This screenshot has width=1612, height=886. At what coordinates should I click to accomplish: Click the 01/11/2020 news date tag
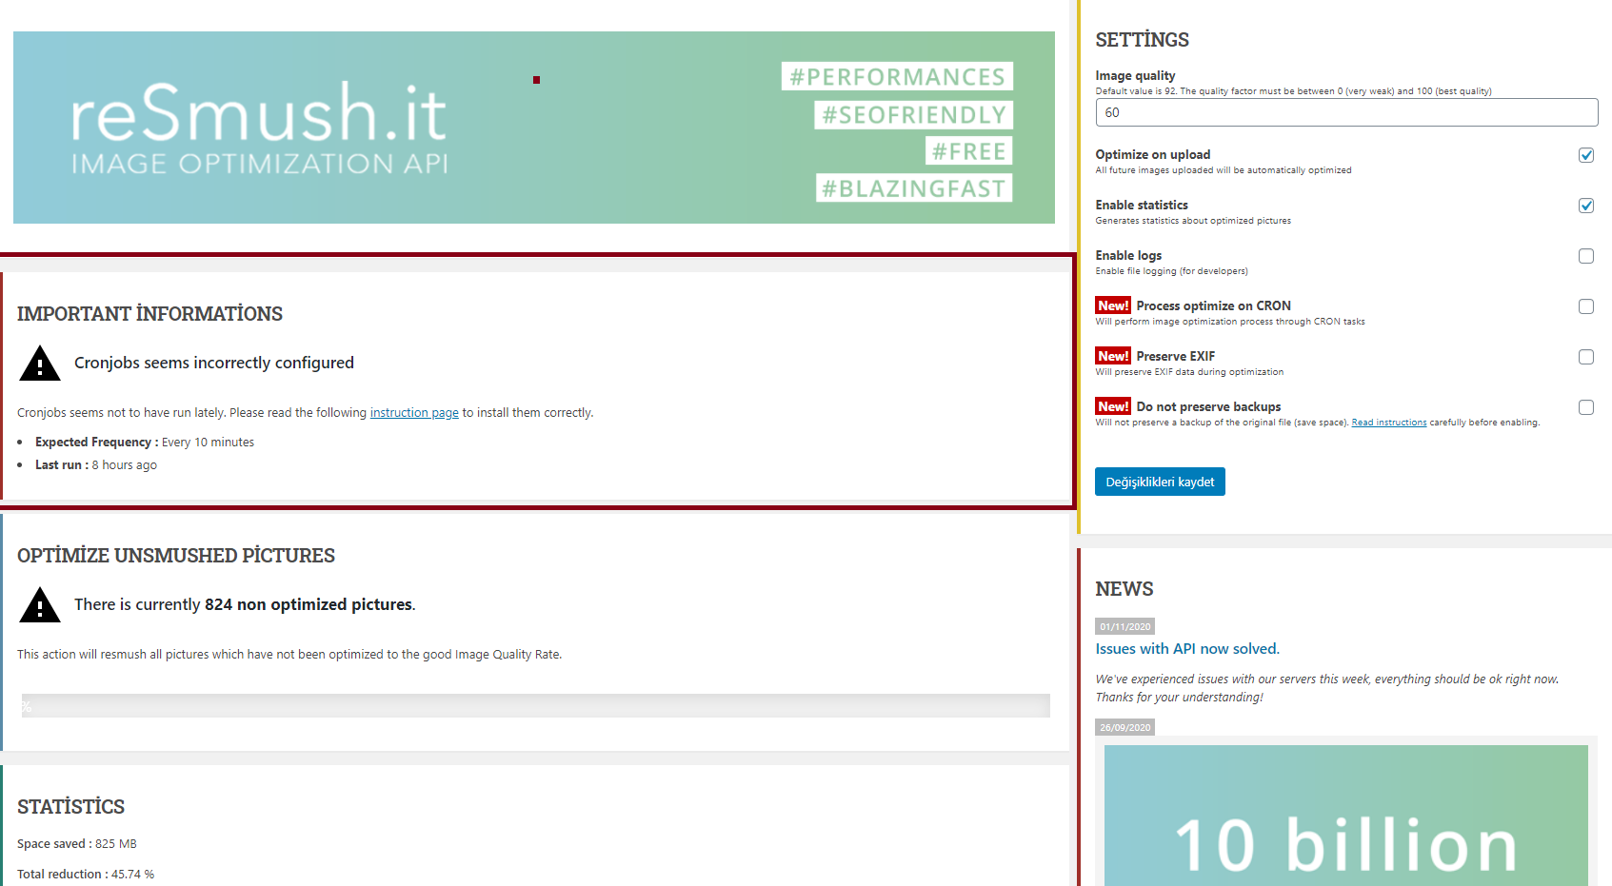click(x=1125, y=626)
